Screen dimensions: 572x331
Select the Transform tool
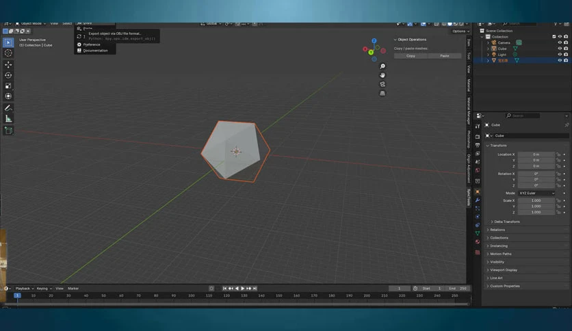pyautogui.click(x=8, y=96)
